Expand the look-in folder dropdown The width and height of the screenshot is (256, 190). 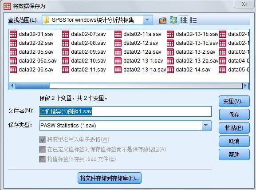click(148, 20)
